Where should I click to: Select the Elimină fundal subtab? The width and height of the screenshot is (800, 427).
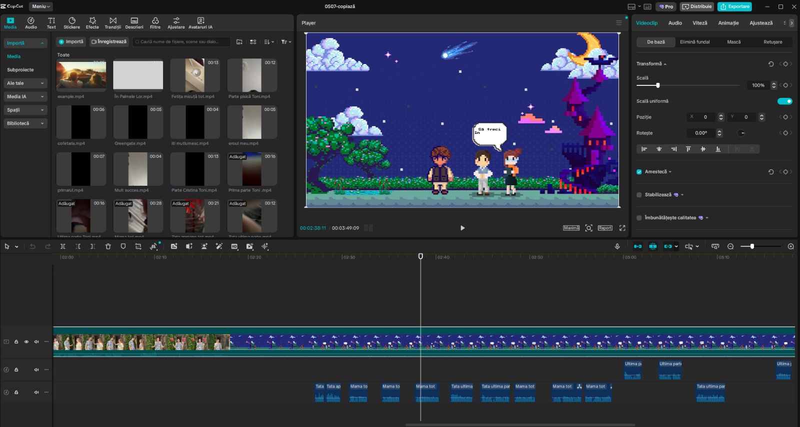click(694, 42)
